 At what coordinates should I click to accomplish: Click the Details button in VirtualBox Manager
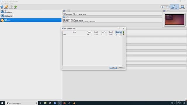(165, 7)
